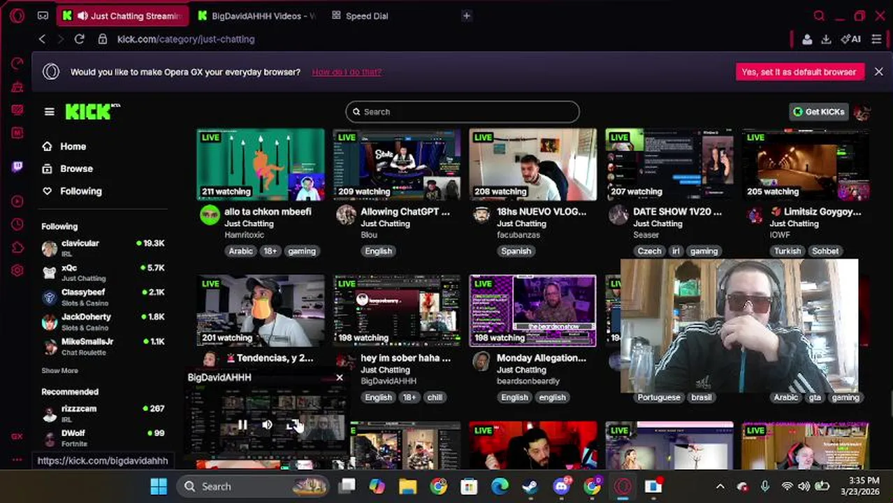The height and width of the screenshot is (503, 893).
Task: Switch to Just Chatting Streaming tab
Action: click(122, 16)
